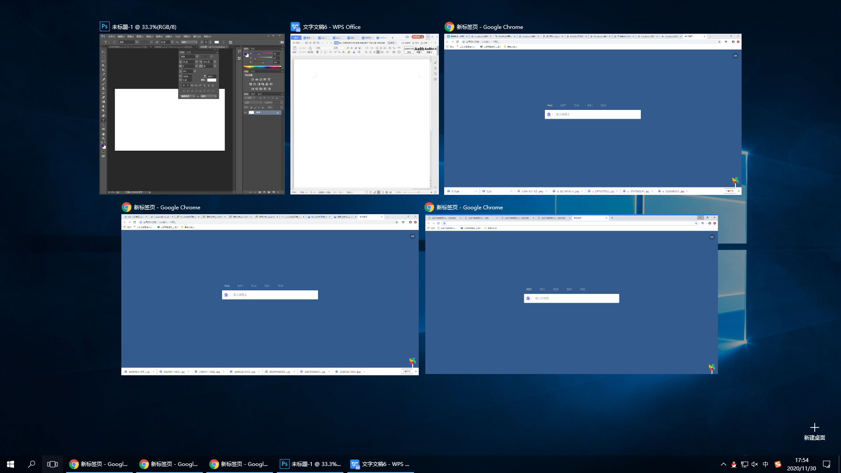Open the Sogou input method tray icon
Viewport: 841px width, 473px height.
tap(778, 464)
